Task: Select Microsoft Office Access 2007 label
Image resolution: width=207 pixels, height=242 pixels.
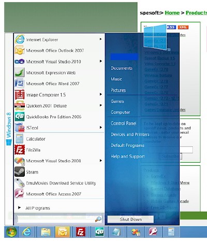Action: pos(54,194)
